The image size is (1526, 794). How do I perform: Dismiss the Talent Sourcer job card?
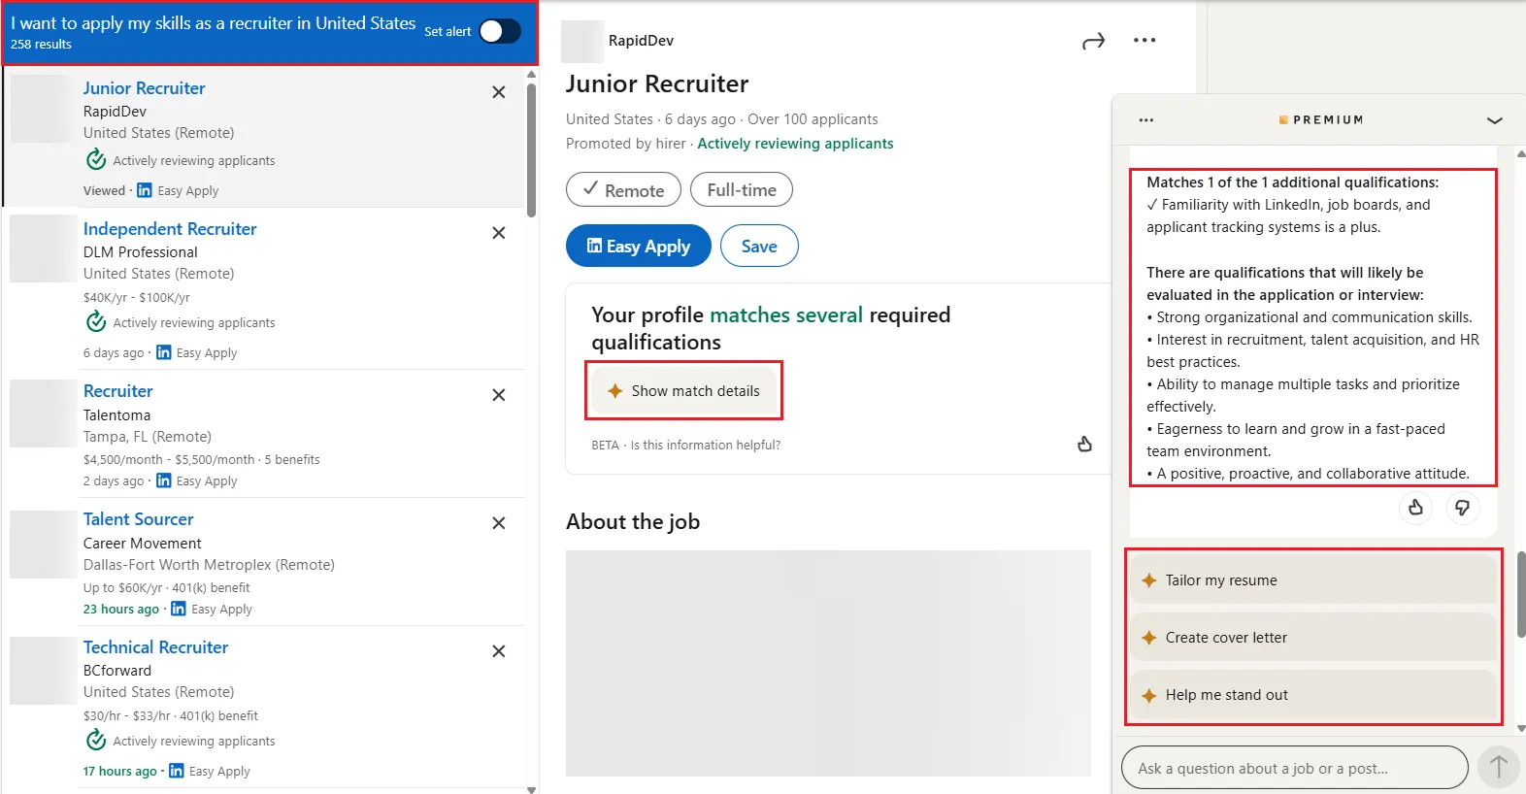coord(499,523)
